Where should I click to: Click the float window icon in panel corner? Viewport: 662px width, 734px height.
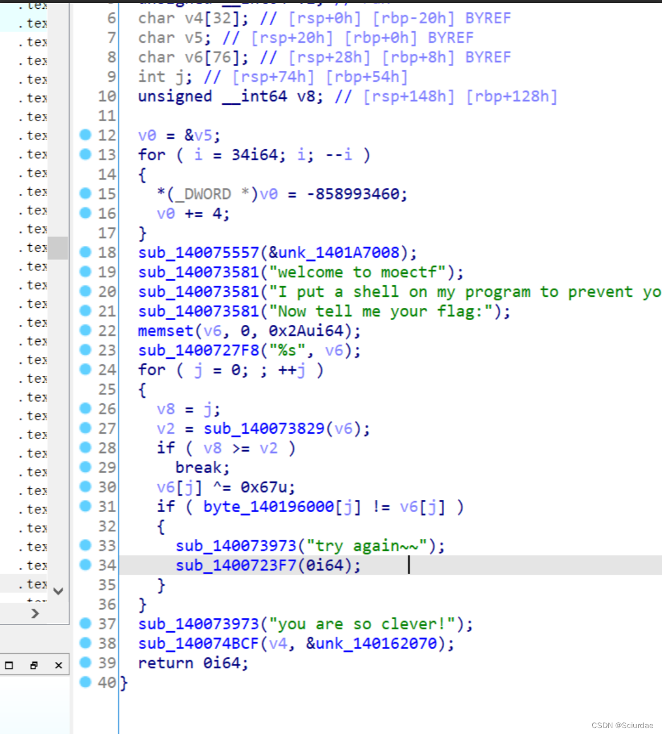[9, 664]
